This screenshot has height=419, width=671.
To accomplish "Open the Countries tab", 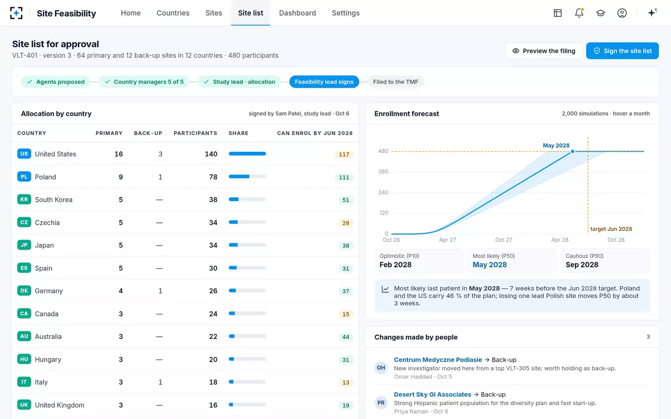I will click(173, 13).
